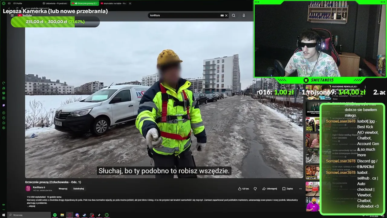This screenshot has width=387, height=218.
Task: Open Extensions cube icon in sidebar
Action: pyautogui.click(x=4, y=123)
